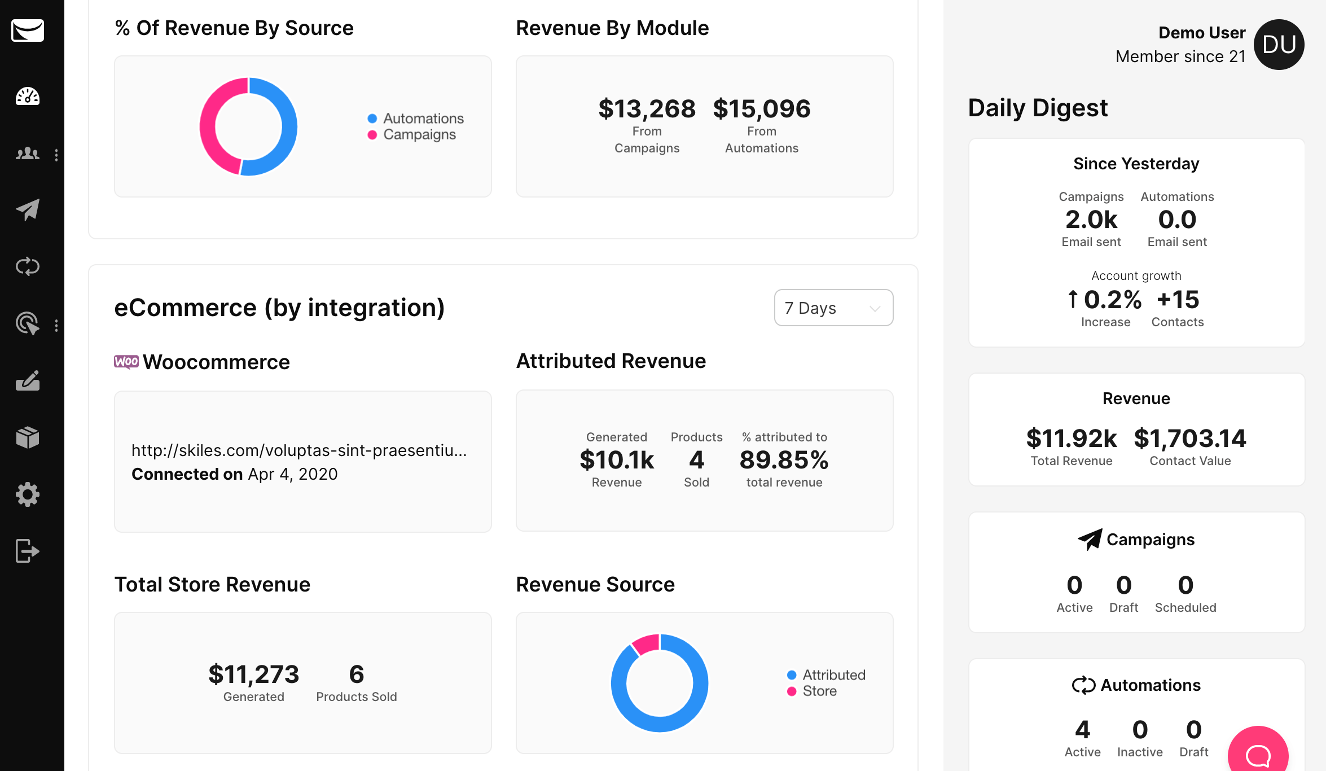This screenshot has width=1326, height=771.
Task: Toggle Automations legend in revenue source chart
Action: click(x=423, y=119)
